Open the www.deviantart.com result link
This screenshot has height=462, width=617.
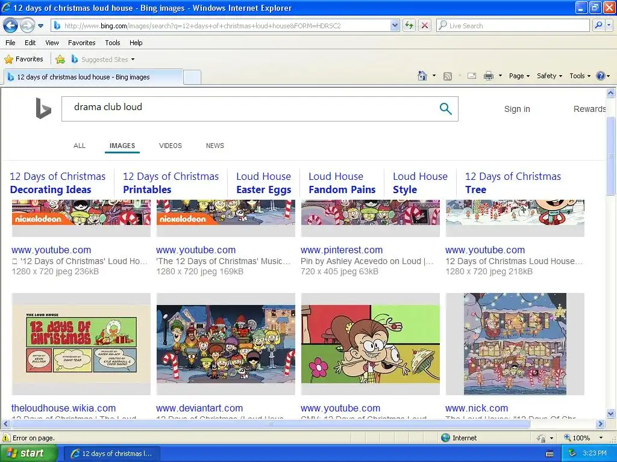tap(199, 408)
